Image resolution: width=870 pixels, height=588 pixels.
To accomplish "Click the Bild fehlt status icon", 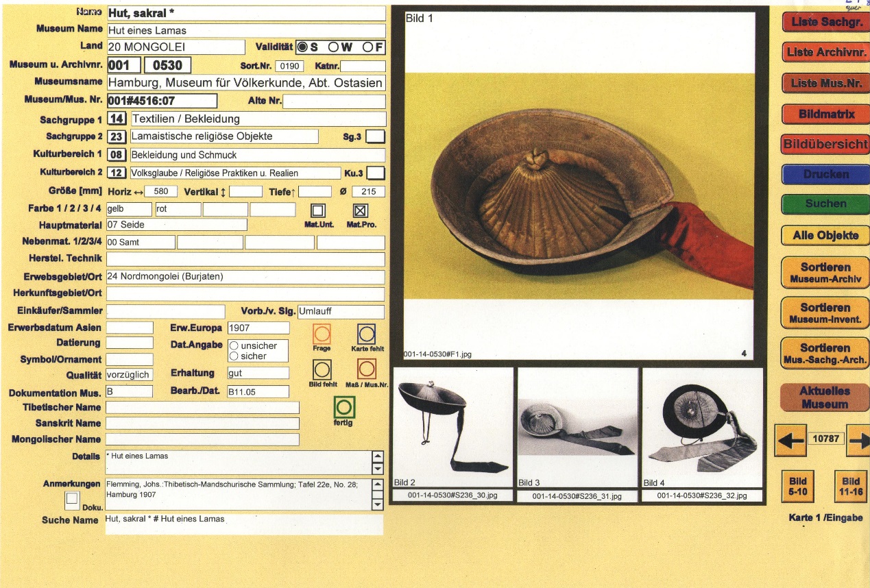I will point(322,370).
